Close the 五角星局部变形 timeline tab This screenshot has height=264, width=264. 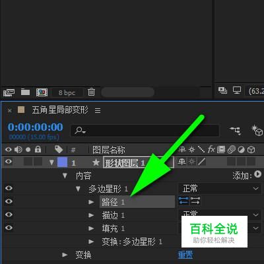(x=9, y=110)
